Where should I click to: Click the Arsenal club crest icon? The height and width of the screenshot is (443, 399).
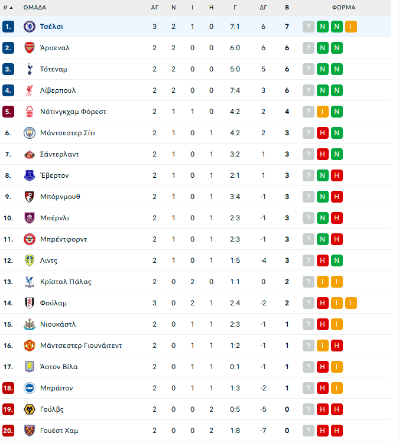pos(30,48)
